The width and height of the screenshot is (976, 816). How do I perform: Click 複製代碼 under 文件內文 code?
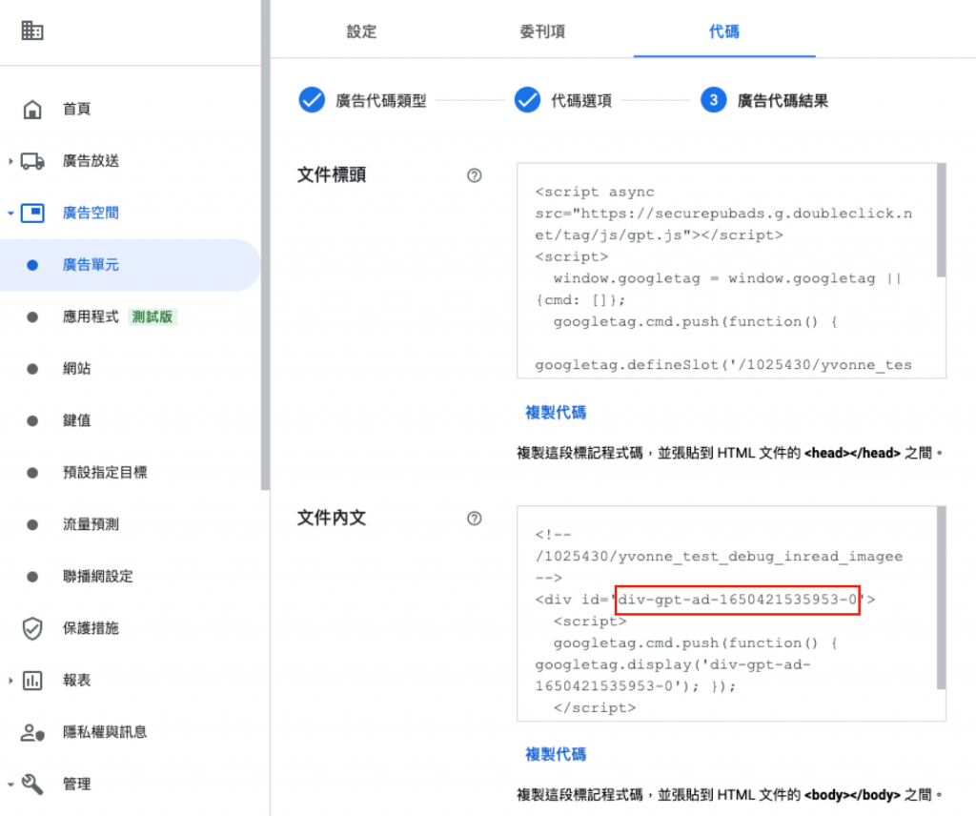556,754
